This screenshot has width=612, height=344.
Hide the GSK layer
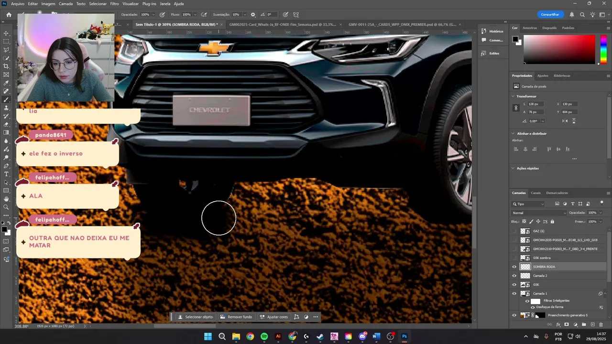click(x=514, y=285)
